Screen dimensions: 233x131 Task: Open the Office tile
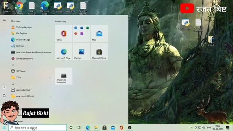[64, 33]
